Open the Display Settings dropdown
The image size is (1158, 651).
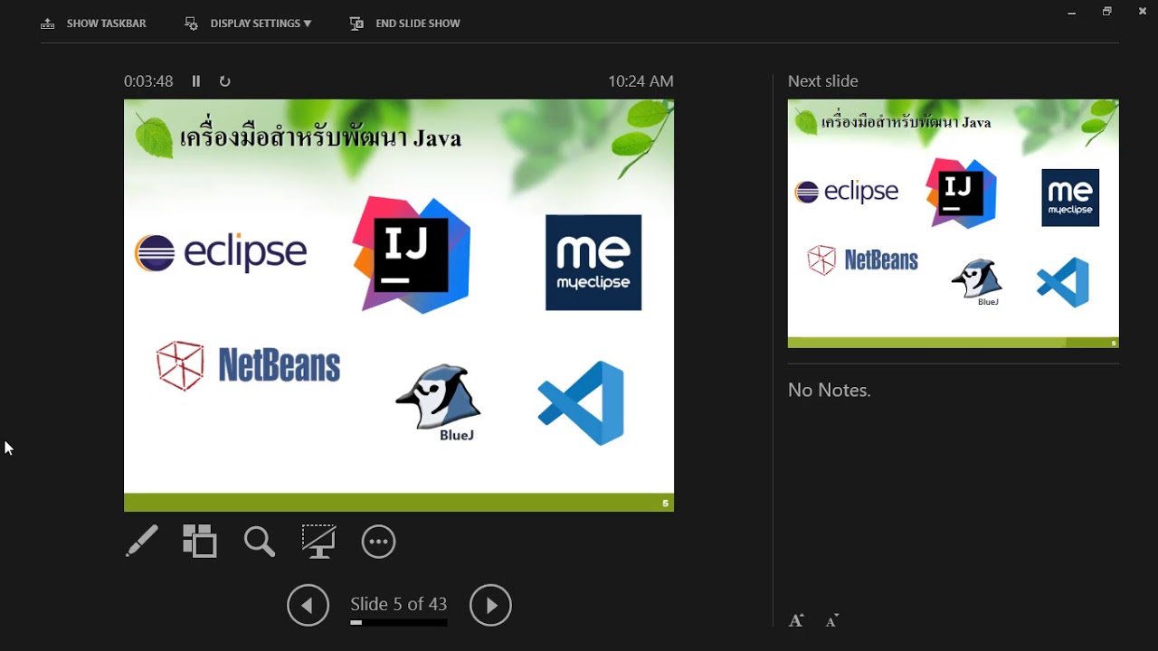coord(261,24)
